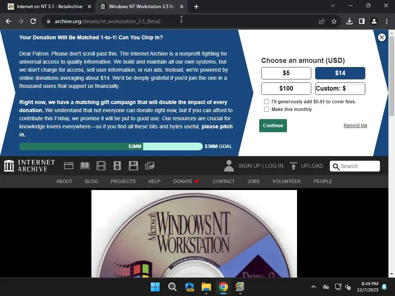This screenshot has height=296, width=395.
Task: Dismiss the donation banner with X
Action: pos(381,37)
